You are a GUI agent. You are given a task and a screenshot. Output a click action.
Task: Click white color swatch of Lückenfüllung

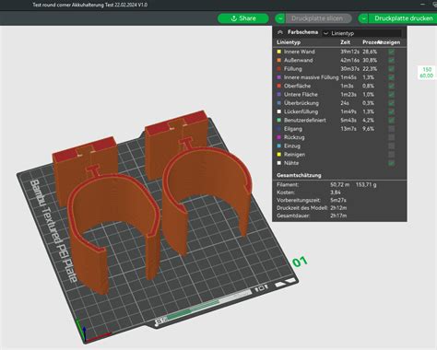[279, 111]
